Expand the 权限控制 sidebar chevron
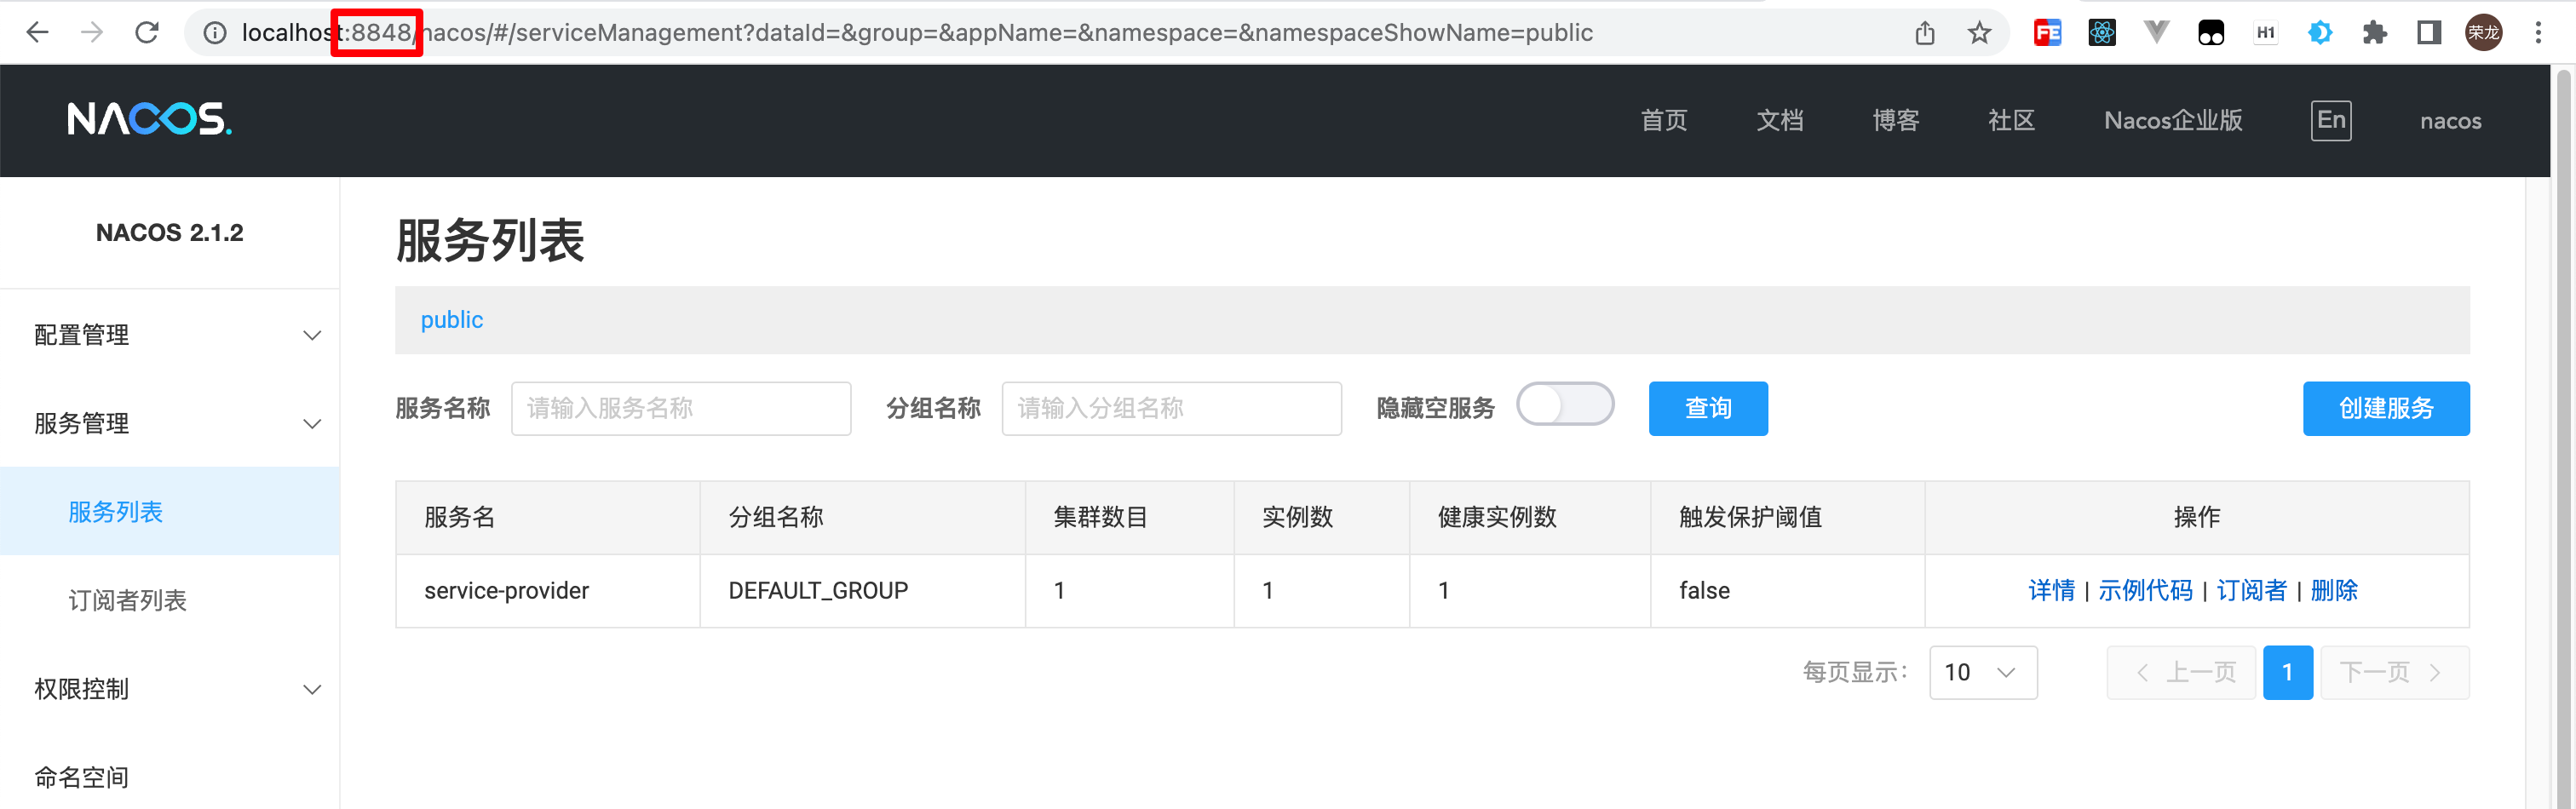 [x=312, y=689]
